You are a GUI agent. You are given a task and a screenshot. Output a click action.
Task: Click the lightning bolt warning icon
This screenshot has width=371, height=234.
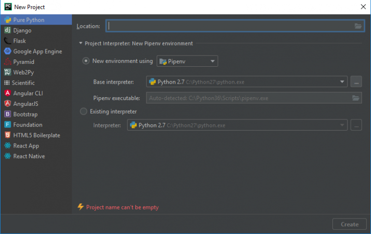coord(81,207)
